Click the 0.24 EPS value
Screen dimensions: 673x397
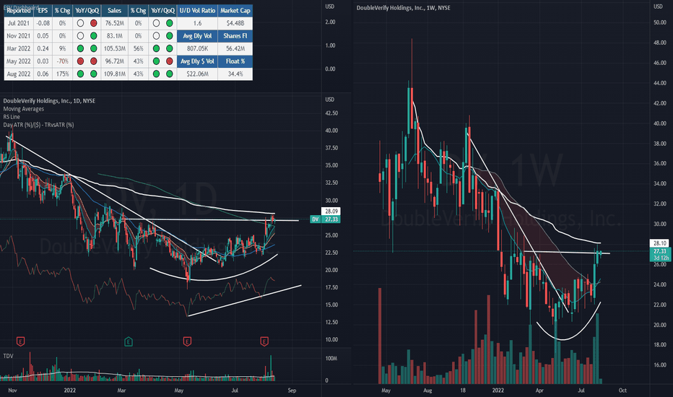point(43,48)
